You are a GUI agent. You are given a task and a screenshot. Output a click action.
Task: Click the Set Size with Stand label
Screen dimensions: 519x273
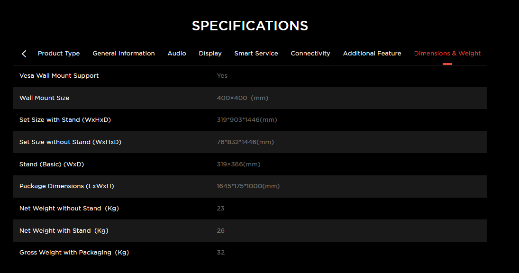[65, 120]
